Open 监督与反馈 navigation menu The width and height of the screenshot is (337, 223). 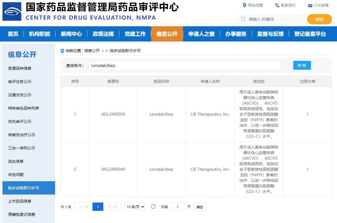coord(271,34)
